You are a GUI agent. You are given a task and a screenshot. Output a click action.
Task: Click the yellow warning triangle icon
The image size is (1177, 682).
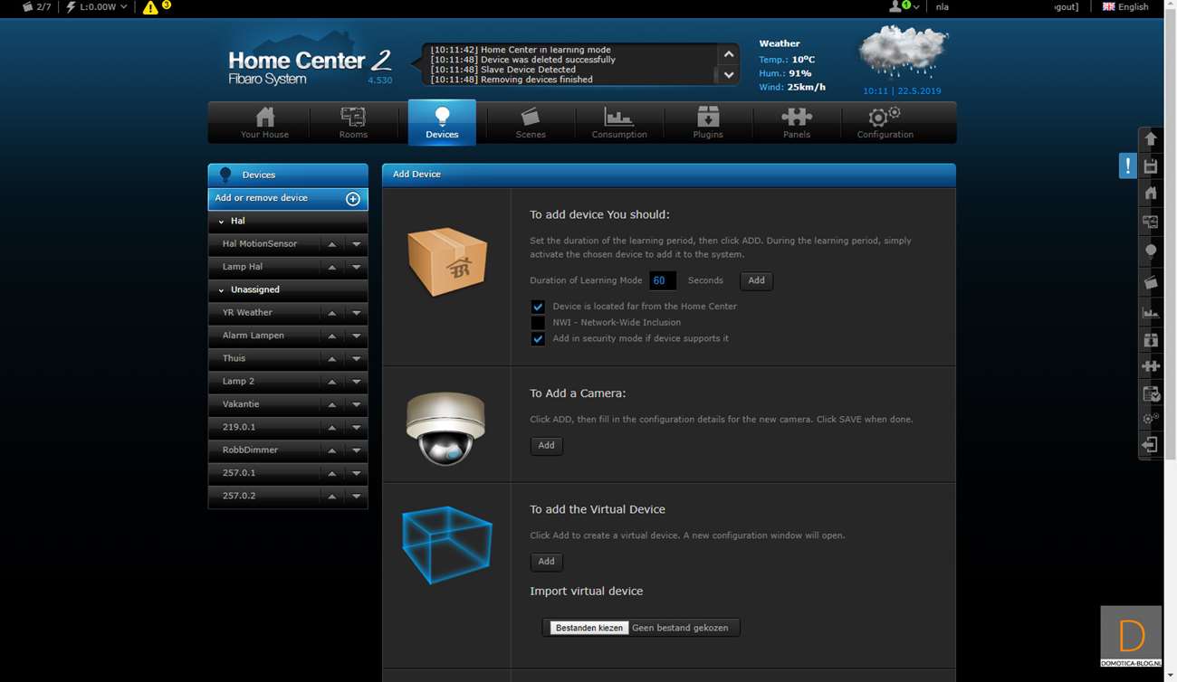pyautogui.click(x=150, y=7)
